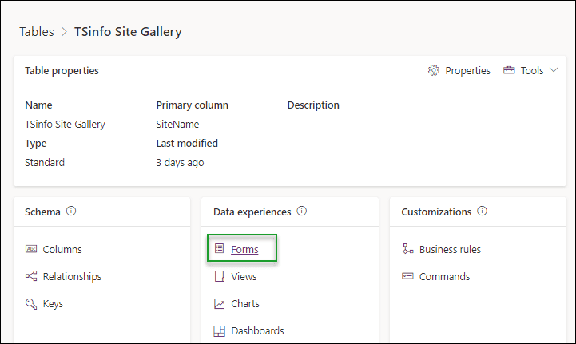The width and height of the screenshot is (576, 344).
Task: Open Commands in Customizations
Action: (444, 276)
